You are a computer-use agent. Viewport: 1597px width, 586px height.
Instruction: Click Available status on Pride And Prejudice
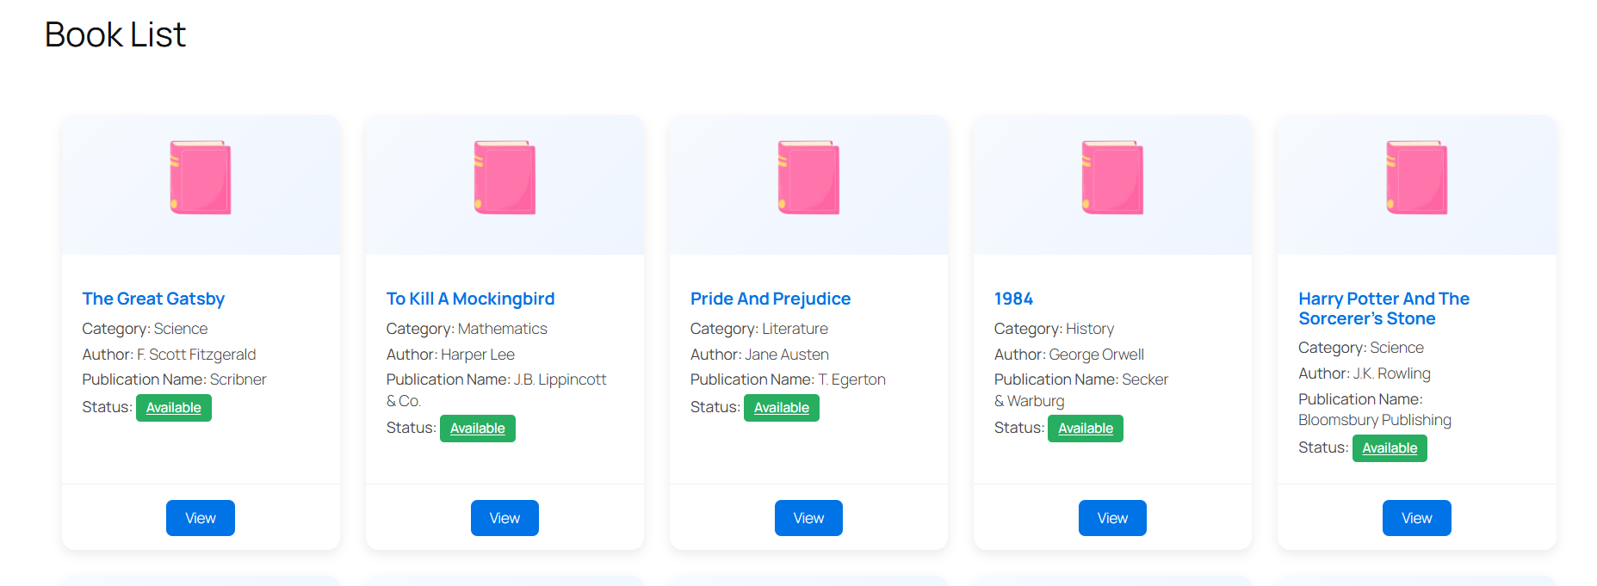[781, 407]
